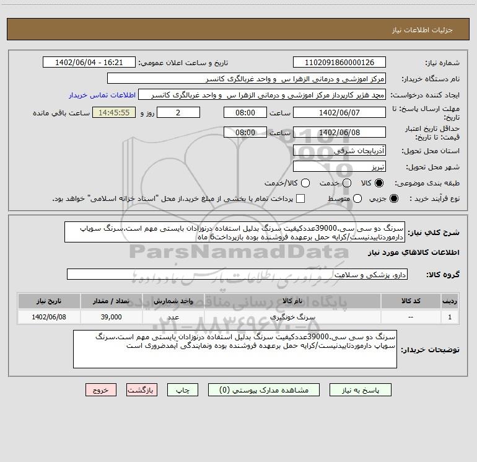Screen dimensions: 477x462
Task: Click the سرنگ خونگیری item cell
Action: click(x=292, y=317)
